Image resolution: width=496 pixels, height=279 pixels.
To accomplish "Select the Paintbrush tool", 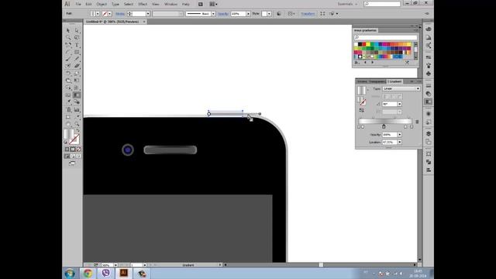I will [68, 59].
